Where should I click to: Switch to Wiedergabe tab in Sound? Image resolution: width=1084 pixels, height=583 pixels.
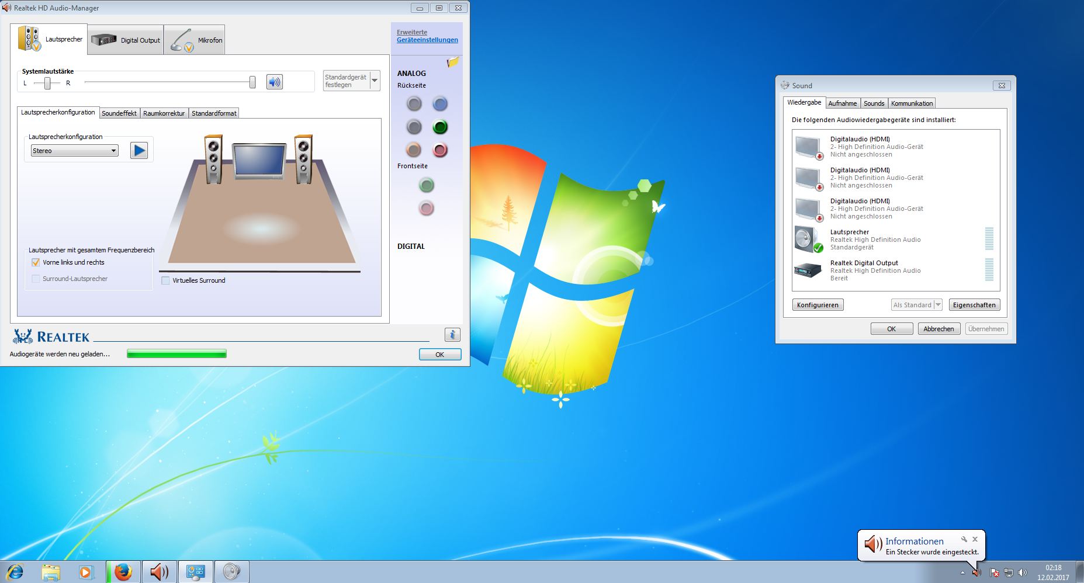coord(804,103)
